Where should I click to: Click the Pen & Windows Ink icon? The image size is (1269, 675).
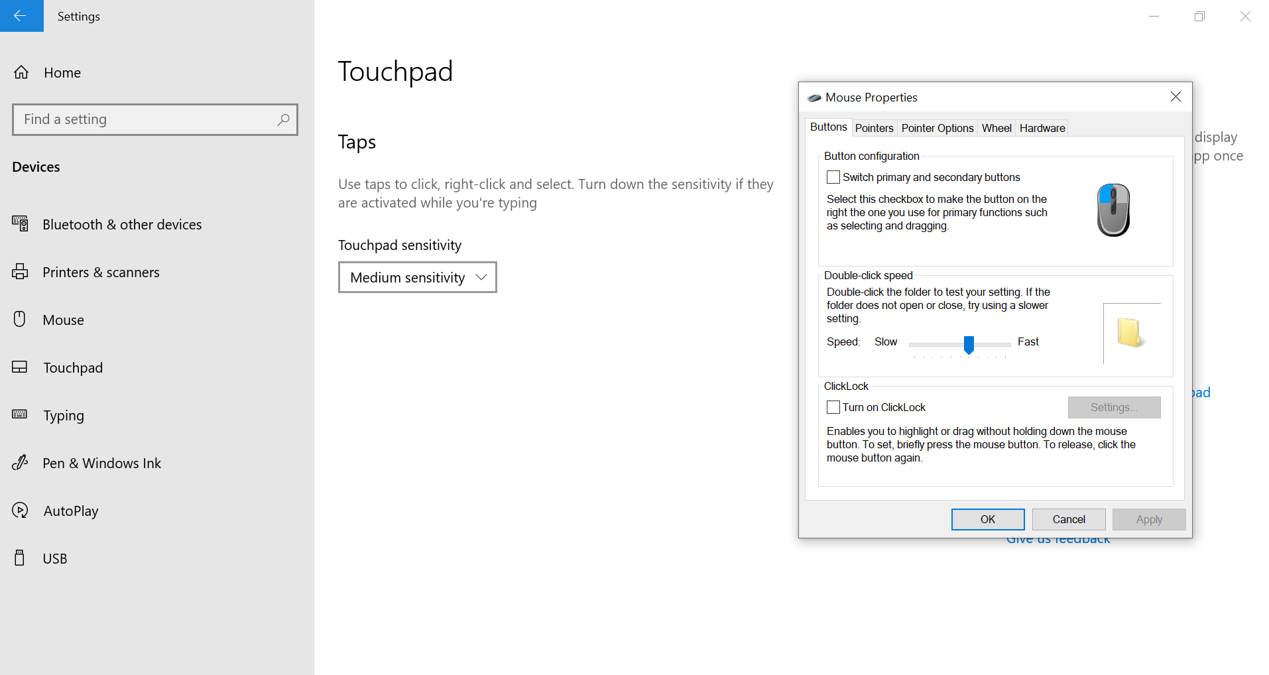(x=20, y=462)
